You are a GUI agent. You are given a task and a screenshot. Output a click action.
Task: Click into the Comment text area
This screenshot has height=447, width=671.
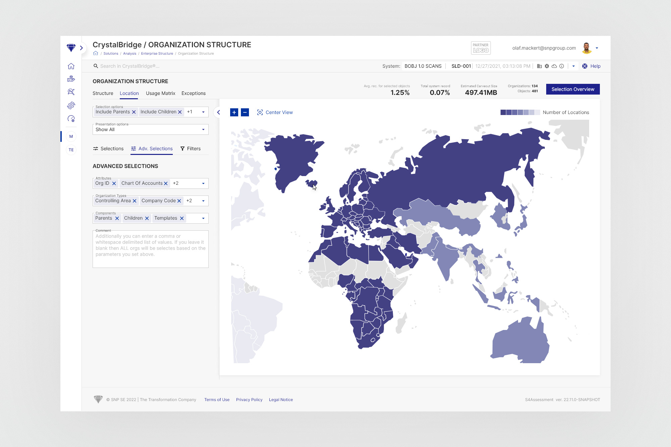pos(150,249)
